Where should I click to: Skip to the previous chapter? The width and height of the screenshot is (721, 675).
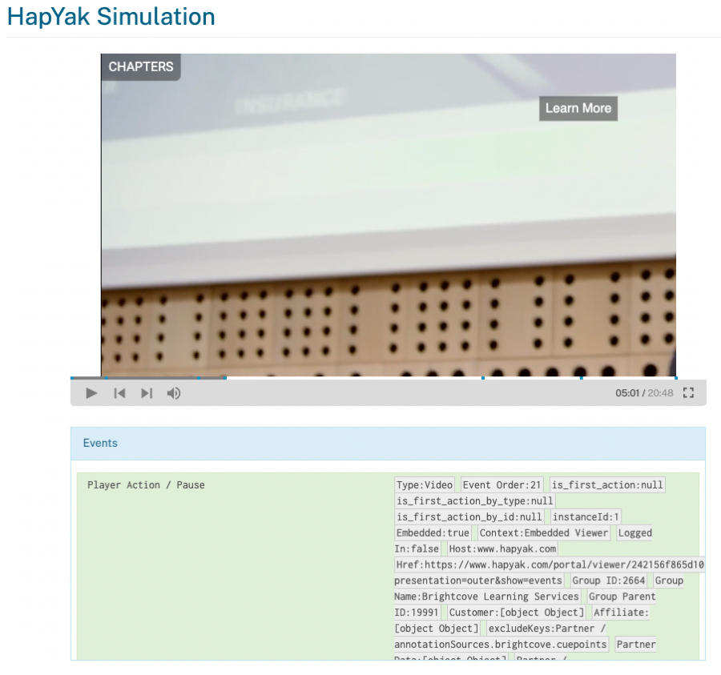(x=119, y=393)
